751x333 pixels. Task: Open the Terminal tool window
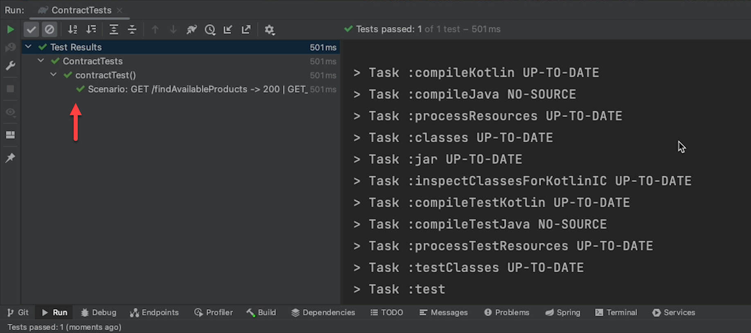coord(616,313)
